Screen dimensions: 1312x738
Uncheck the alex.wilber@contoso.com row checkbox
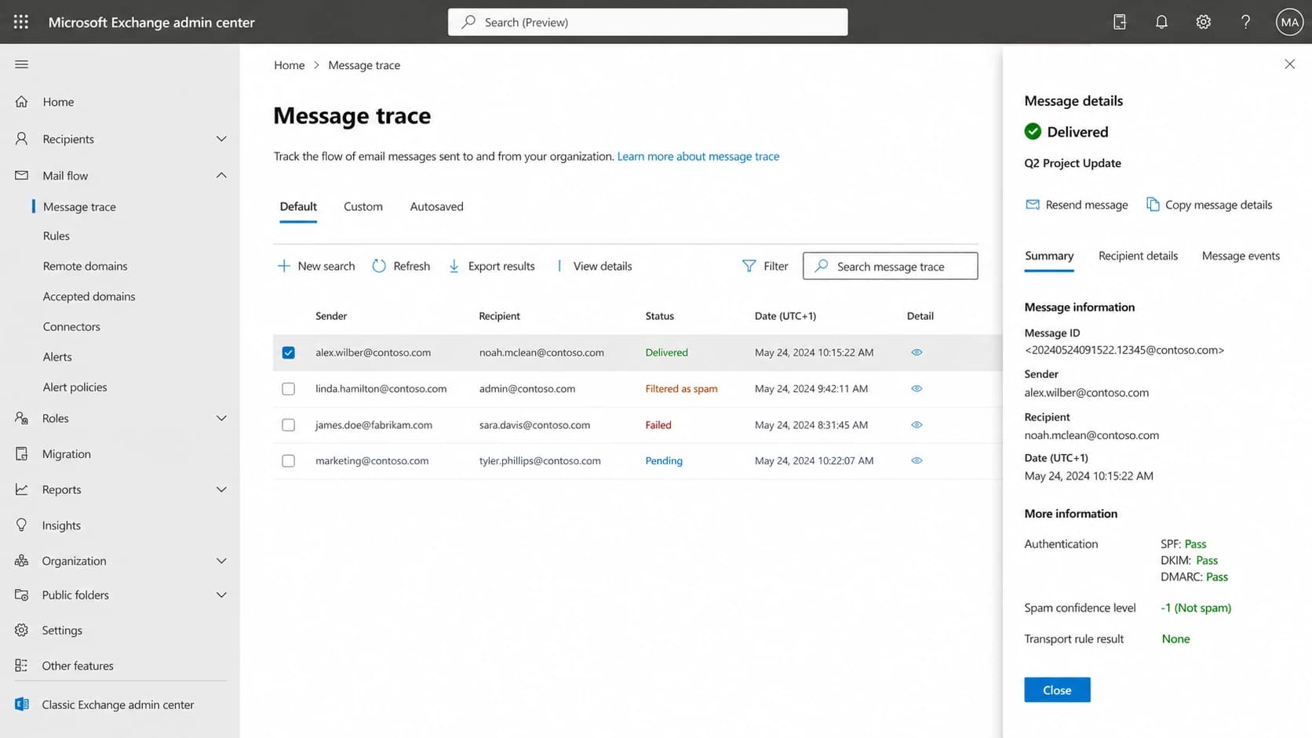pyautogui.click(x=288, y=352)
